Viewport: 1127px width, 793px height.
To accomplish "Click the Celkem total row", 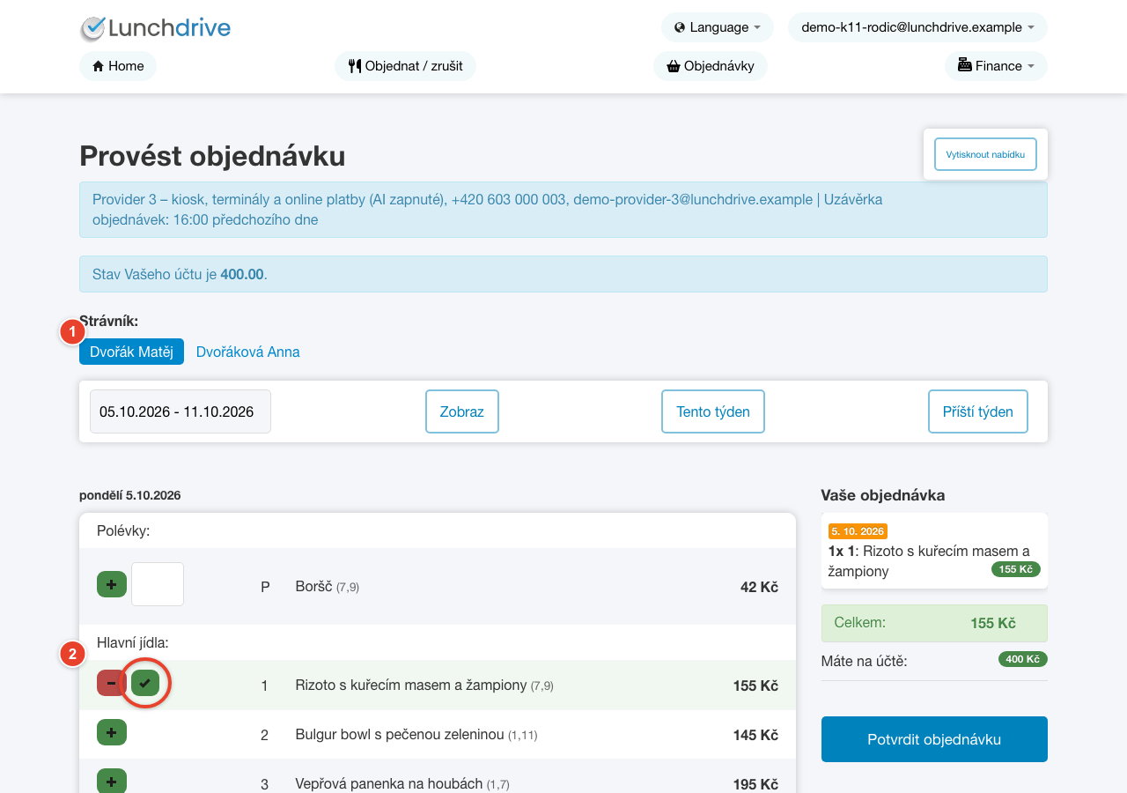I will [934, 623].
